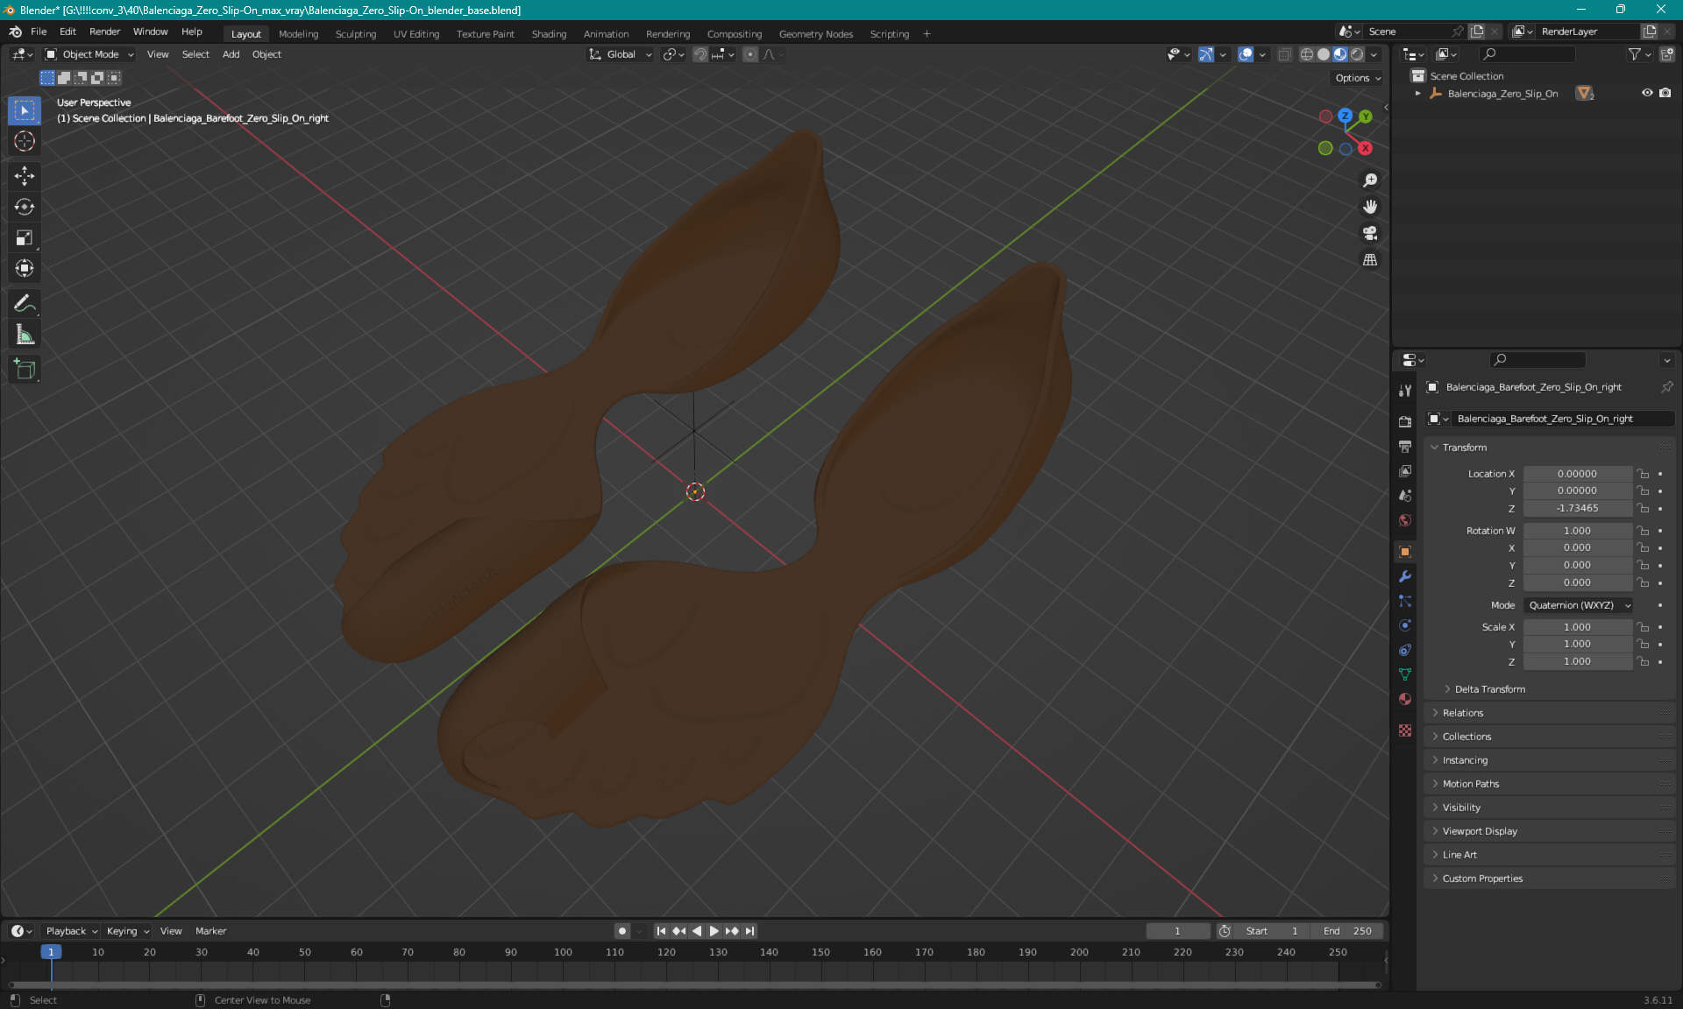Screen dimensions: 1683x1009
Task: Open the Physics properties tab
Action: [1405, 625]
